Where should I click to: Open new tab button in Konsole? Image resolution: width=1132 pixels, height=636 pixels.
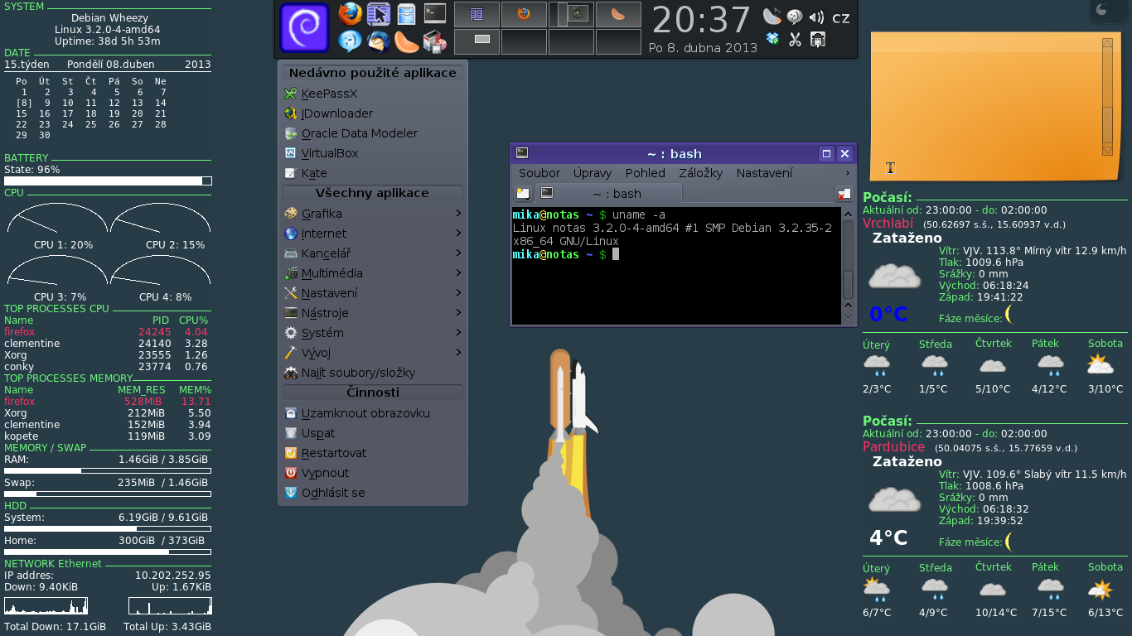coord(523,194)
